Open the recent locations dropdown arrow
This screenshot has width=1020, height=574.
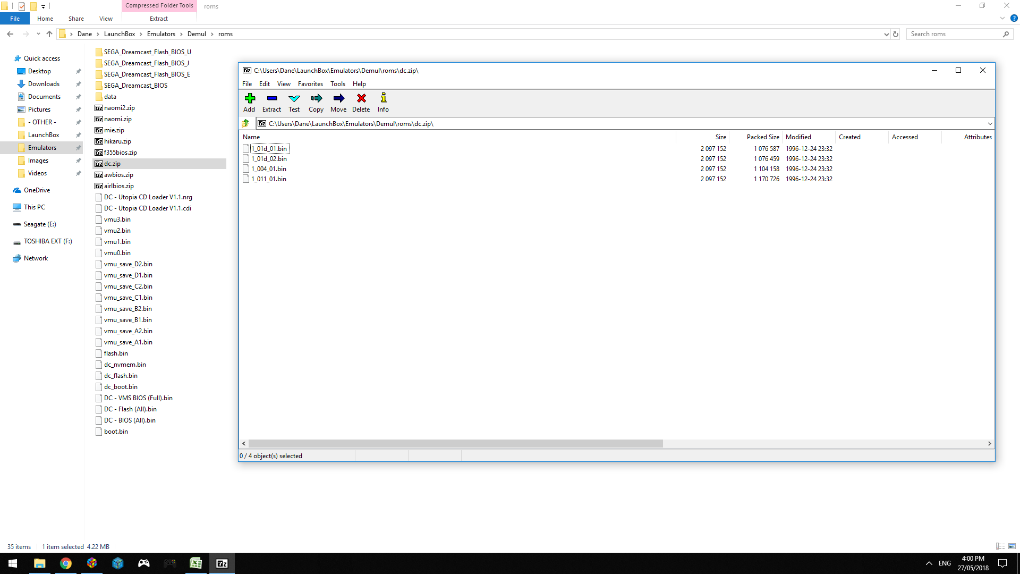pos(38,34)
